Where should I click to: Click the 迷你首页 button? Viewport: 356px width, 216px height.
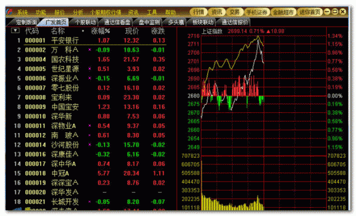coord(310,12)
